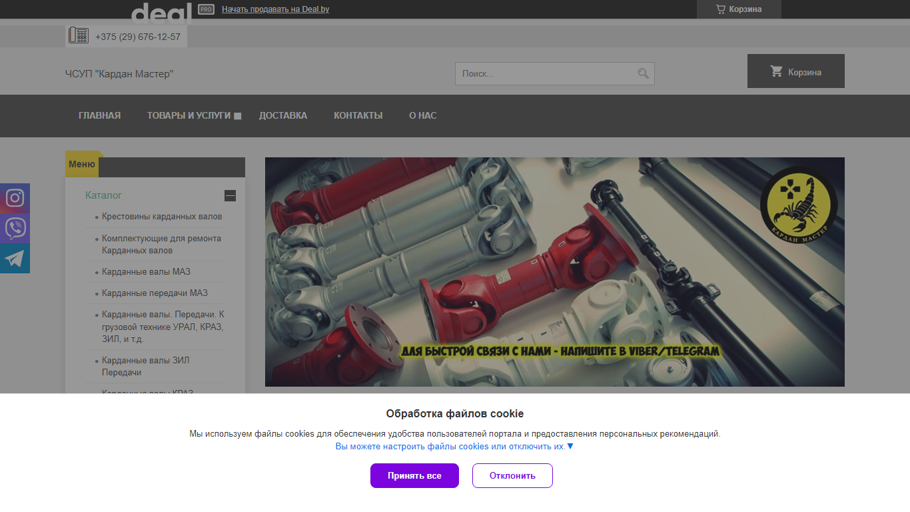This screenshot has width=910, height=512.
Task: Open Карданные валы ЗИЛ Передачи category
Action: coord(145,366)
